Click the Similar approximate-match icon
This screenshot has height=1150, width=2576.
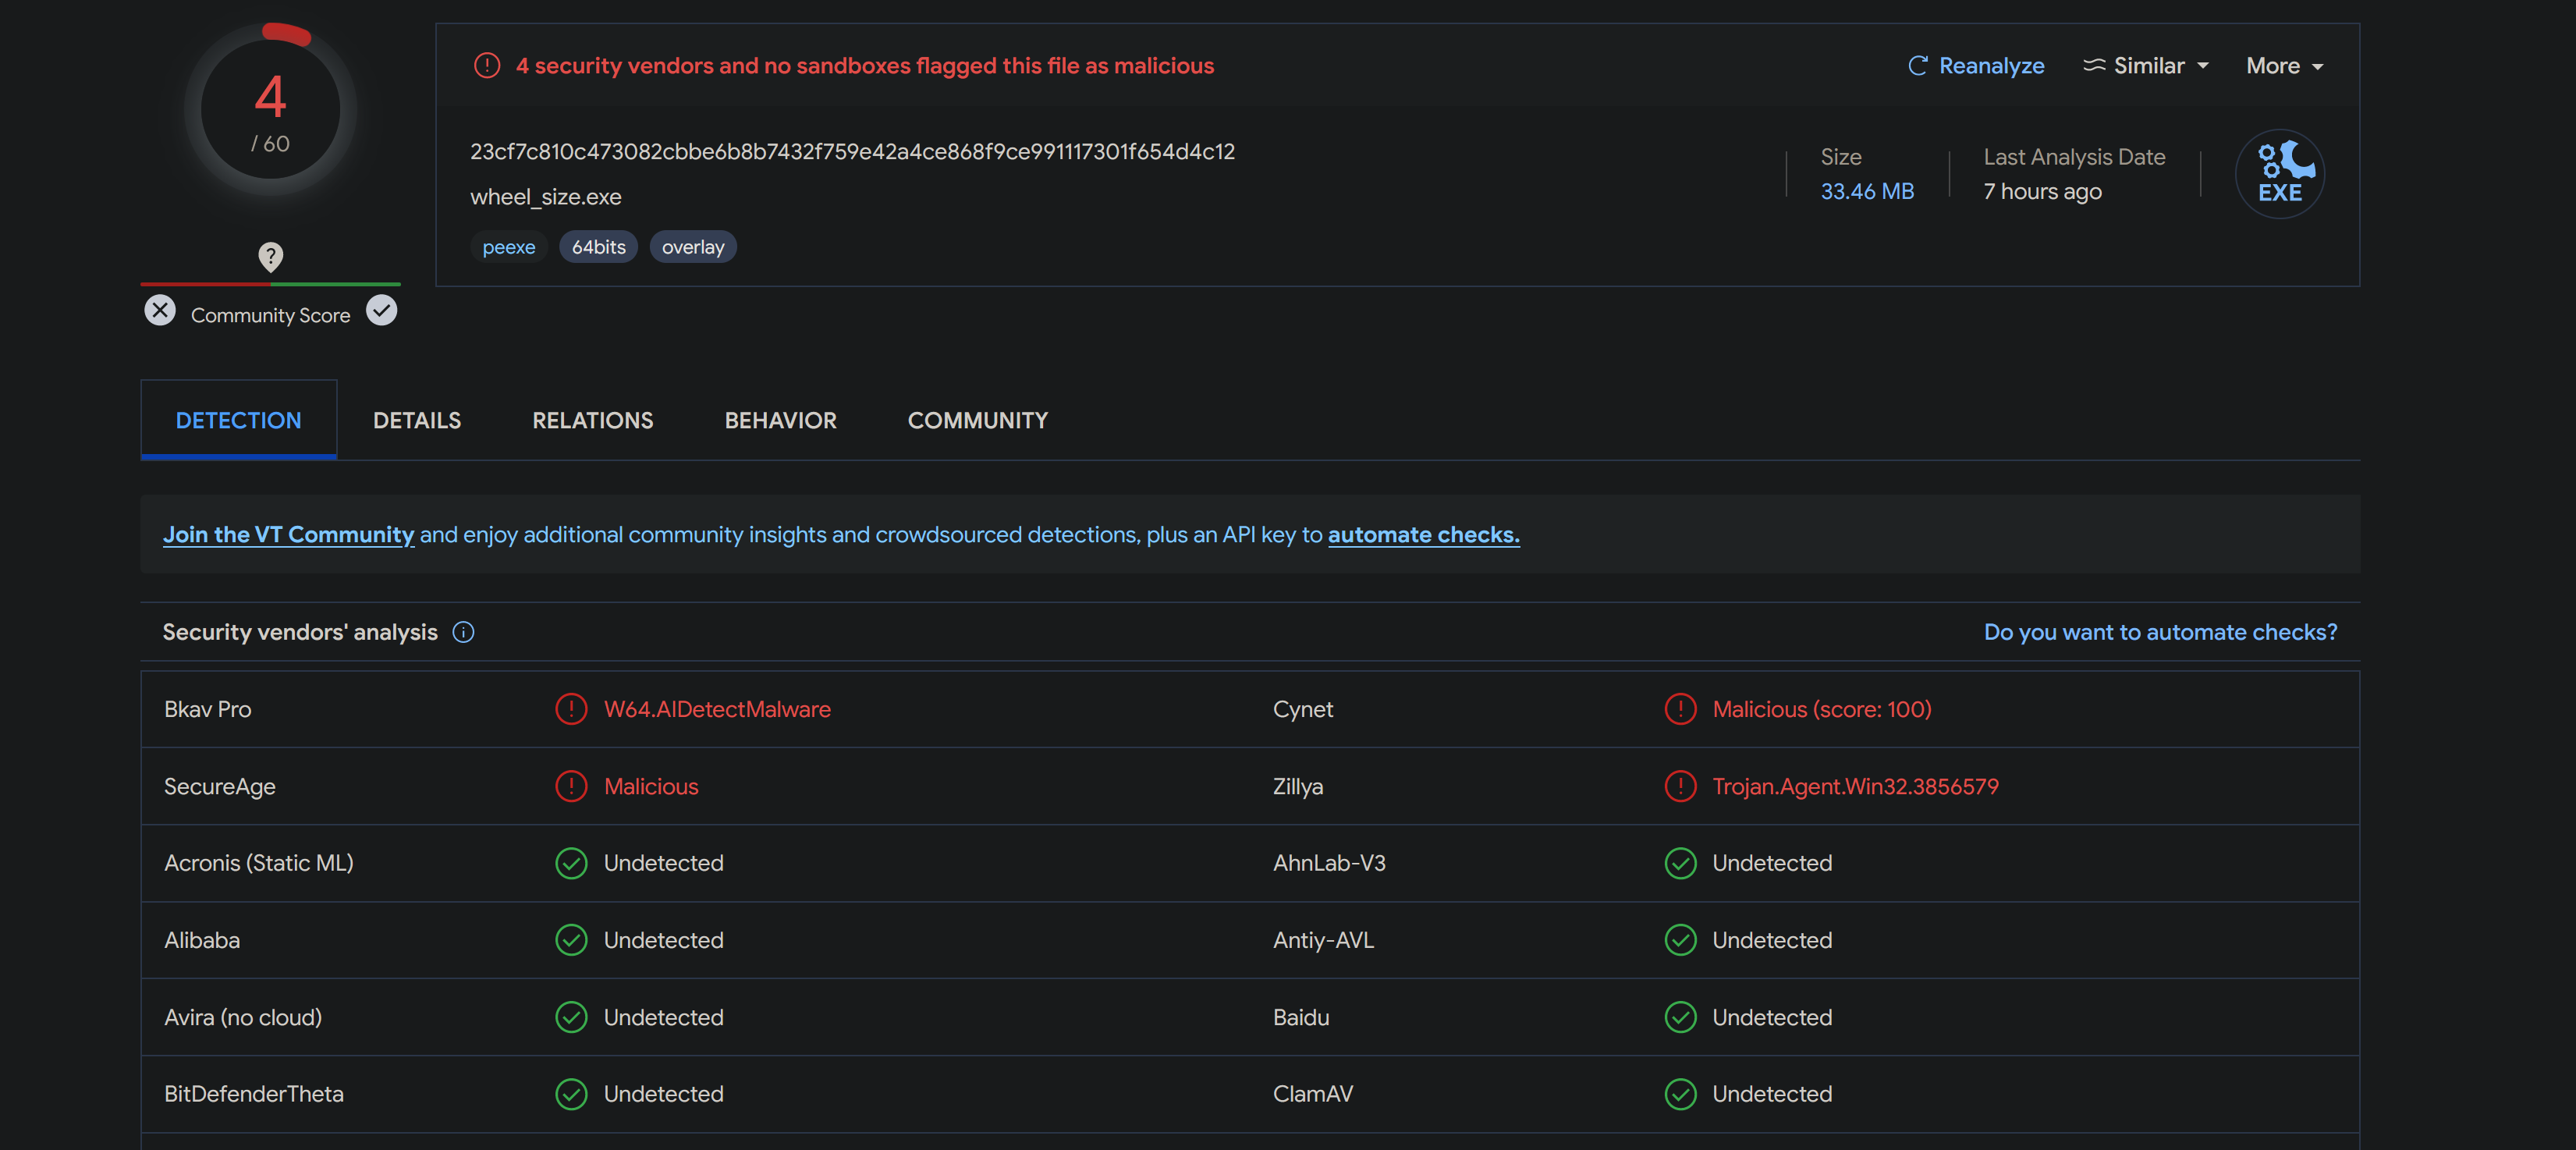[2093, 66]
